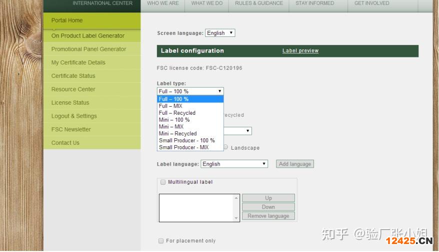Pick 'Small Producer - 100 %' option
Image resolution: width=439 pixels, height=252 pixels.
(186, 141)
